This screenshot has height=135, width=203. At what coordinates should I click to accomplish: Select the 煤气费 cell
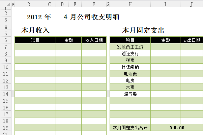pos(130,94)
